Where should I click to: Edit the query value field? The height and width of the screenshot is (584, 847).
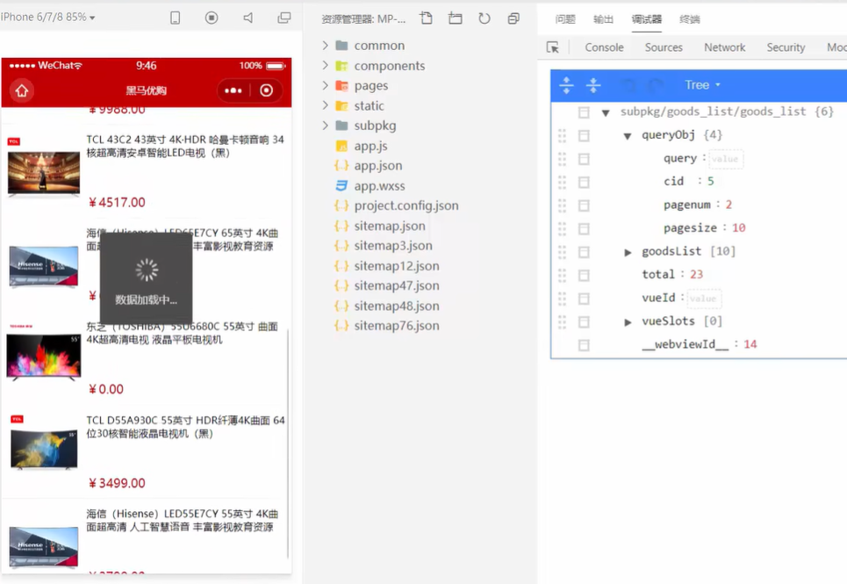coord(726,159)
